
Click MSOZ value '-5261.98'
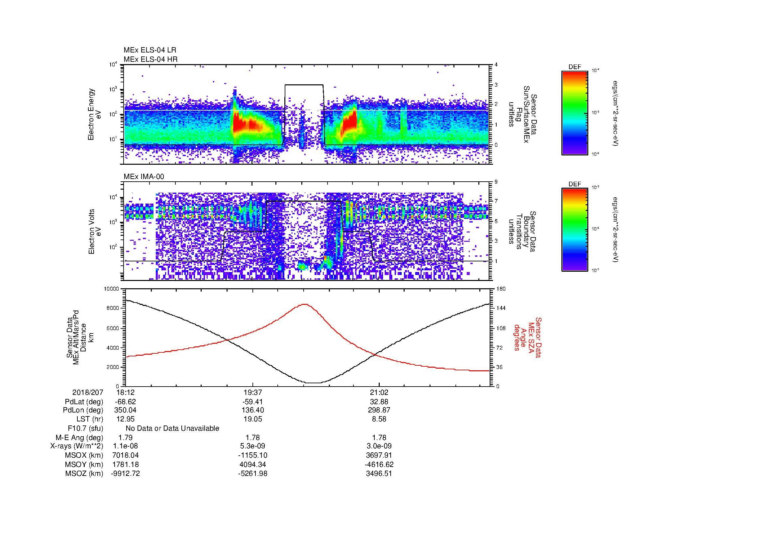coord(252,474)
